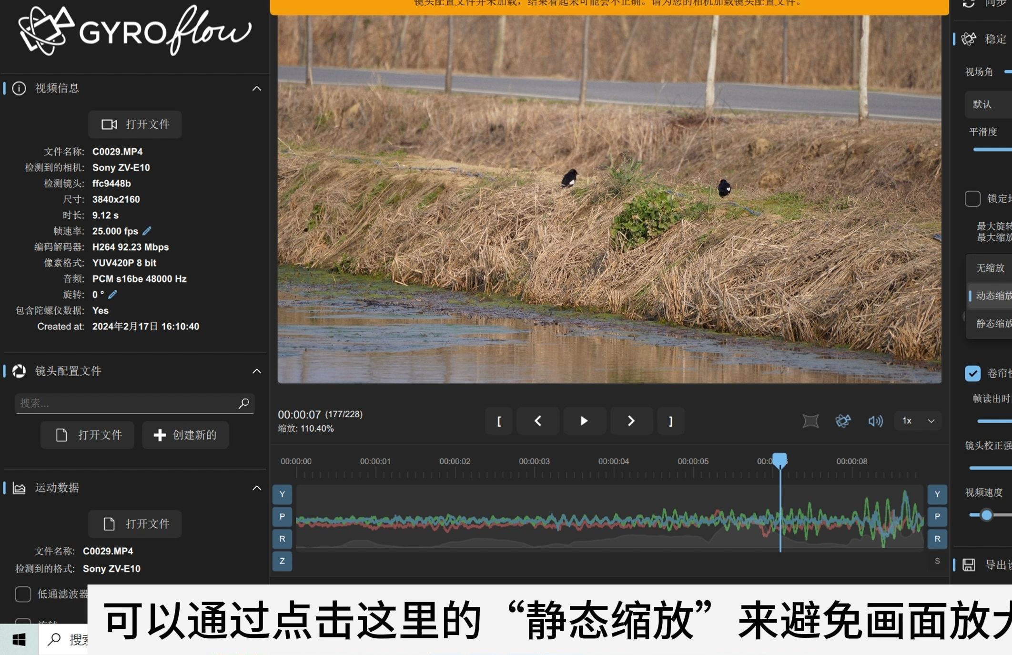Click the stabilization section icon

coord(969,39)
